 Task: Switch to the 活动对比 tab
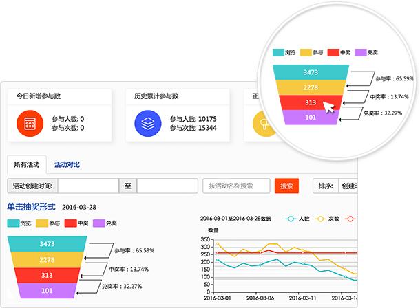[x=67, y=164]
